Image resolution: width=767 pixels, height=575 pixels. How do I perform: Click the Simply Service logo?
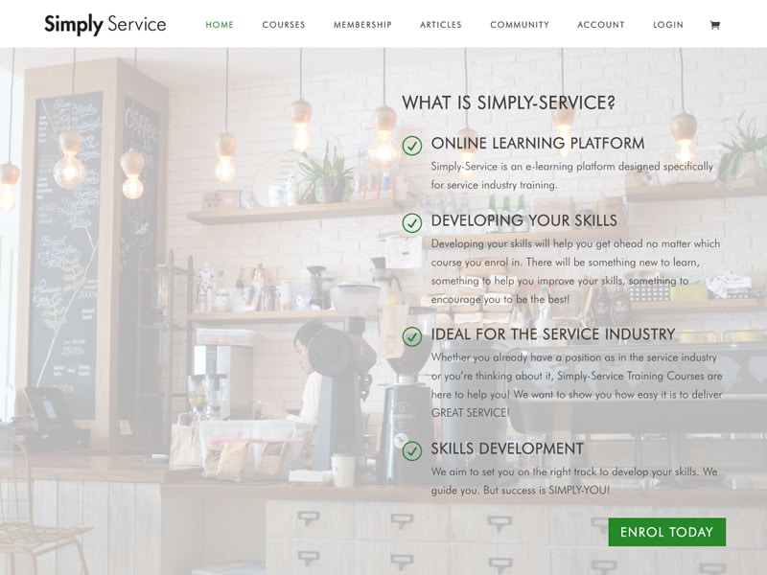[x=105, y=25]
